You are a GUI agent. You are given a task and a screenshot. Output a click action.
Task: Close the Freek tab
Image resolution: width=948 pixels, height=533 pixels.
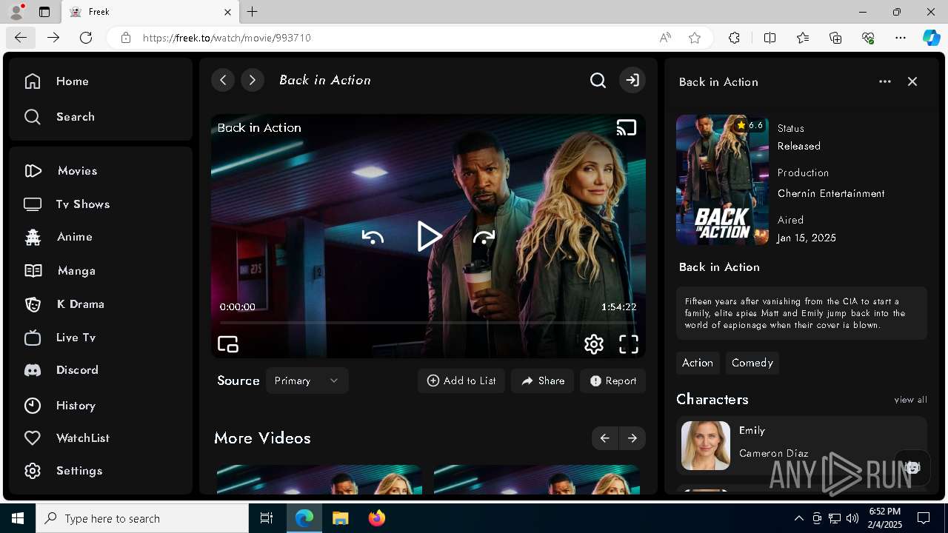227,12
